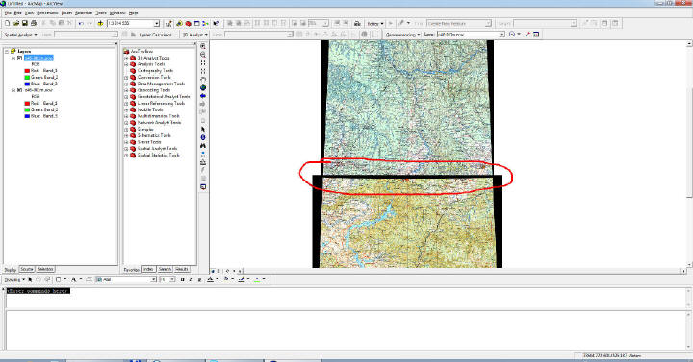Expand Spatial Analyst Tools toolbox
Image resolution: width=693 pixels, height=362 pixels.
[x=126, y=149]
